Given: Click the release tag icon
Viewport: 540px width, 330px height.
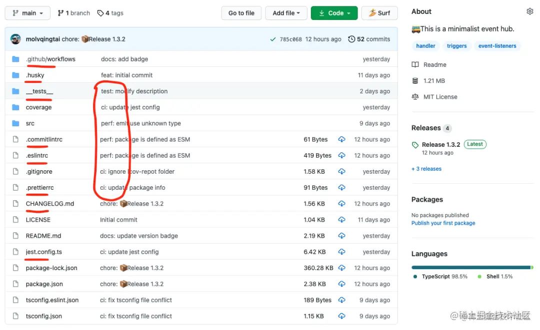Looking at the screenshot, I should (x=415, y=145).
